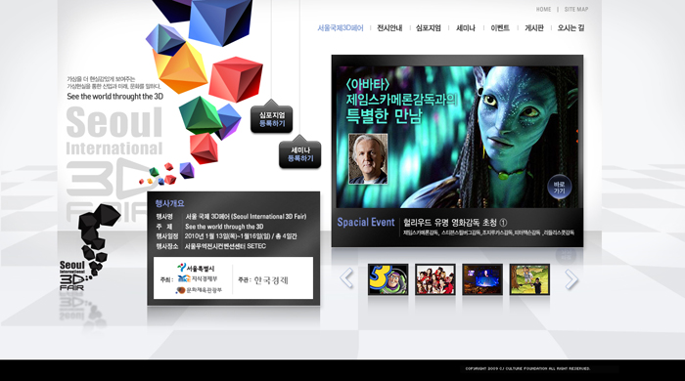The image size is (685, 381).
Task: Click the large gray Seoul International logo text
Action: [114, 131]
